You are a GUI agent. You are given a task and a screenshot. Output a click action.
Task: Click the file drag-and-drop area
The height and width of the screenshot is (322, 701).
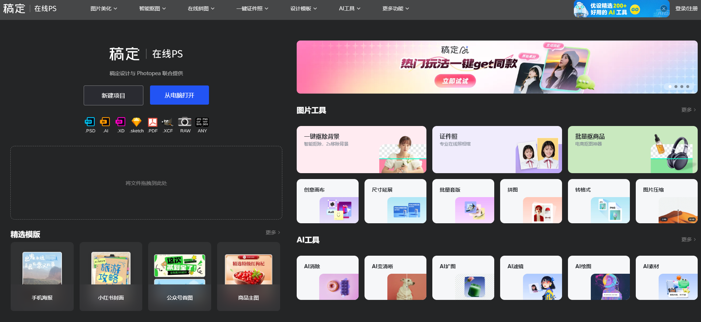(146, 183)
